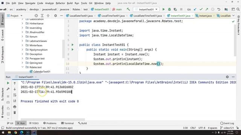This screenshot has width=241, height=135.
Task: Click run gutter icon beside main method
Action: point(73,49)
